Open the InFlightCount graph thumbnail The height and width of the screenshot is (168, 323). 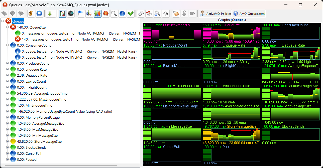[x=231, y=74]
